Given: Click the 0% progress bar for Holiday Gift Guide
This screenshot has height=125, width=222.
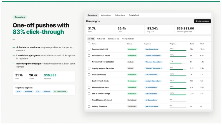Looking at the screenshot, I should [x=178, y=107].
